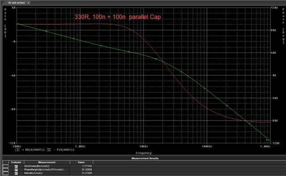Select the DB(V(VOUT)) trace legend label
Viewport: 286px width, 176px height.
35,150
